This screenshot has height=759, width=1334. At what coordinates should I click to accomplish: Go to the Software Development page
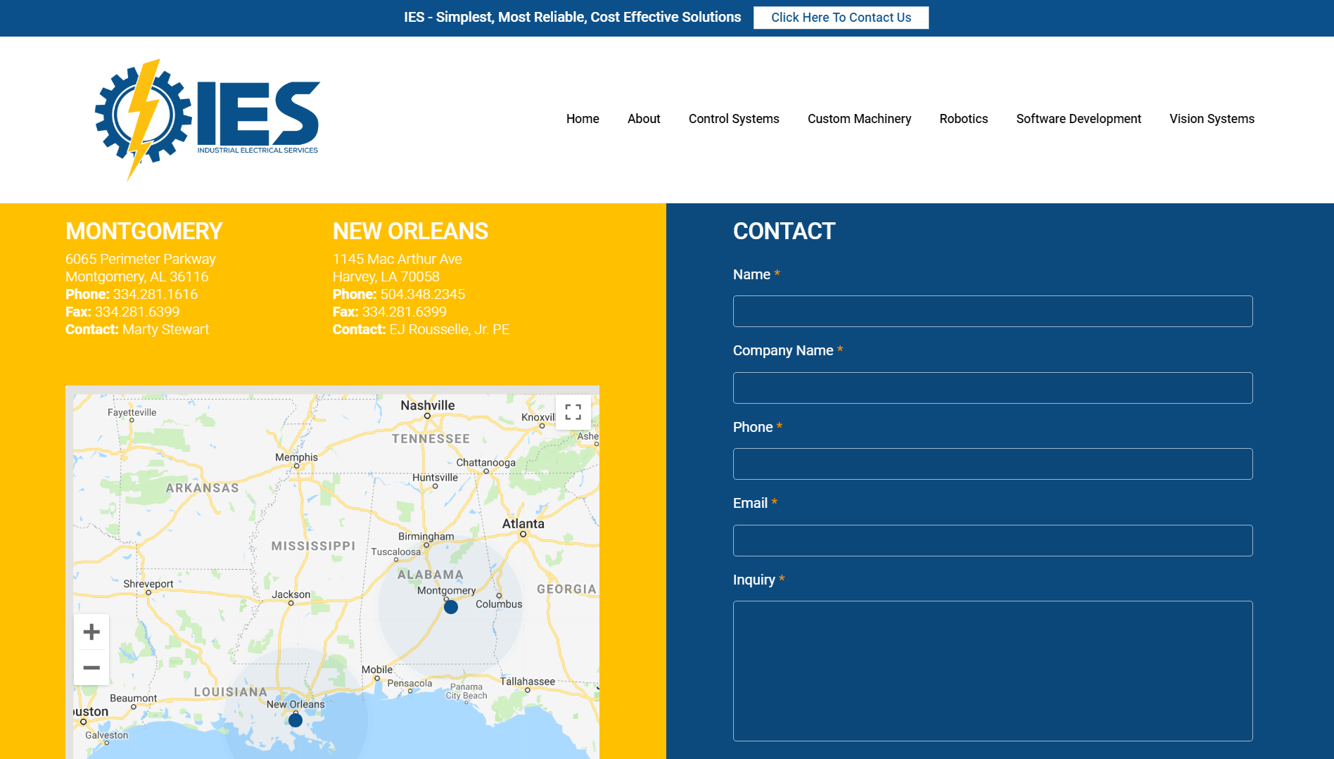click(x=1079, y=119)
